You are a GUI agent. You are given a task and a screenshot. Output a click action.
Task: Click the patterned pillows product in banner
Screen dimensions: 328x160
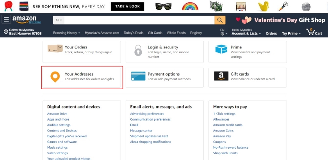216,6
